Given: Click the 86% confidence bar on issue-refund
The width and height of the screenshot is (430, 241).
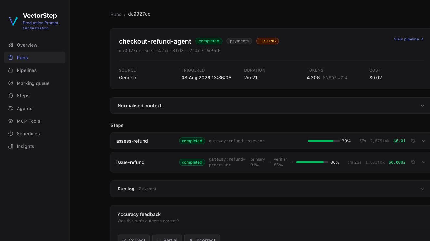Looking at the screenshot, I should click(x=312, y=162).
